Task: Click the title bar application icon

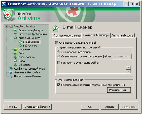Action: click(x=4, y=4)
